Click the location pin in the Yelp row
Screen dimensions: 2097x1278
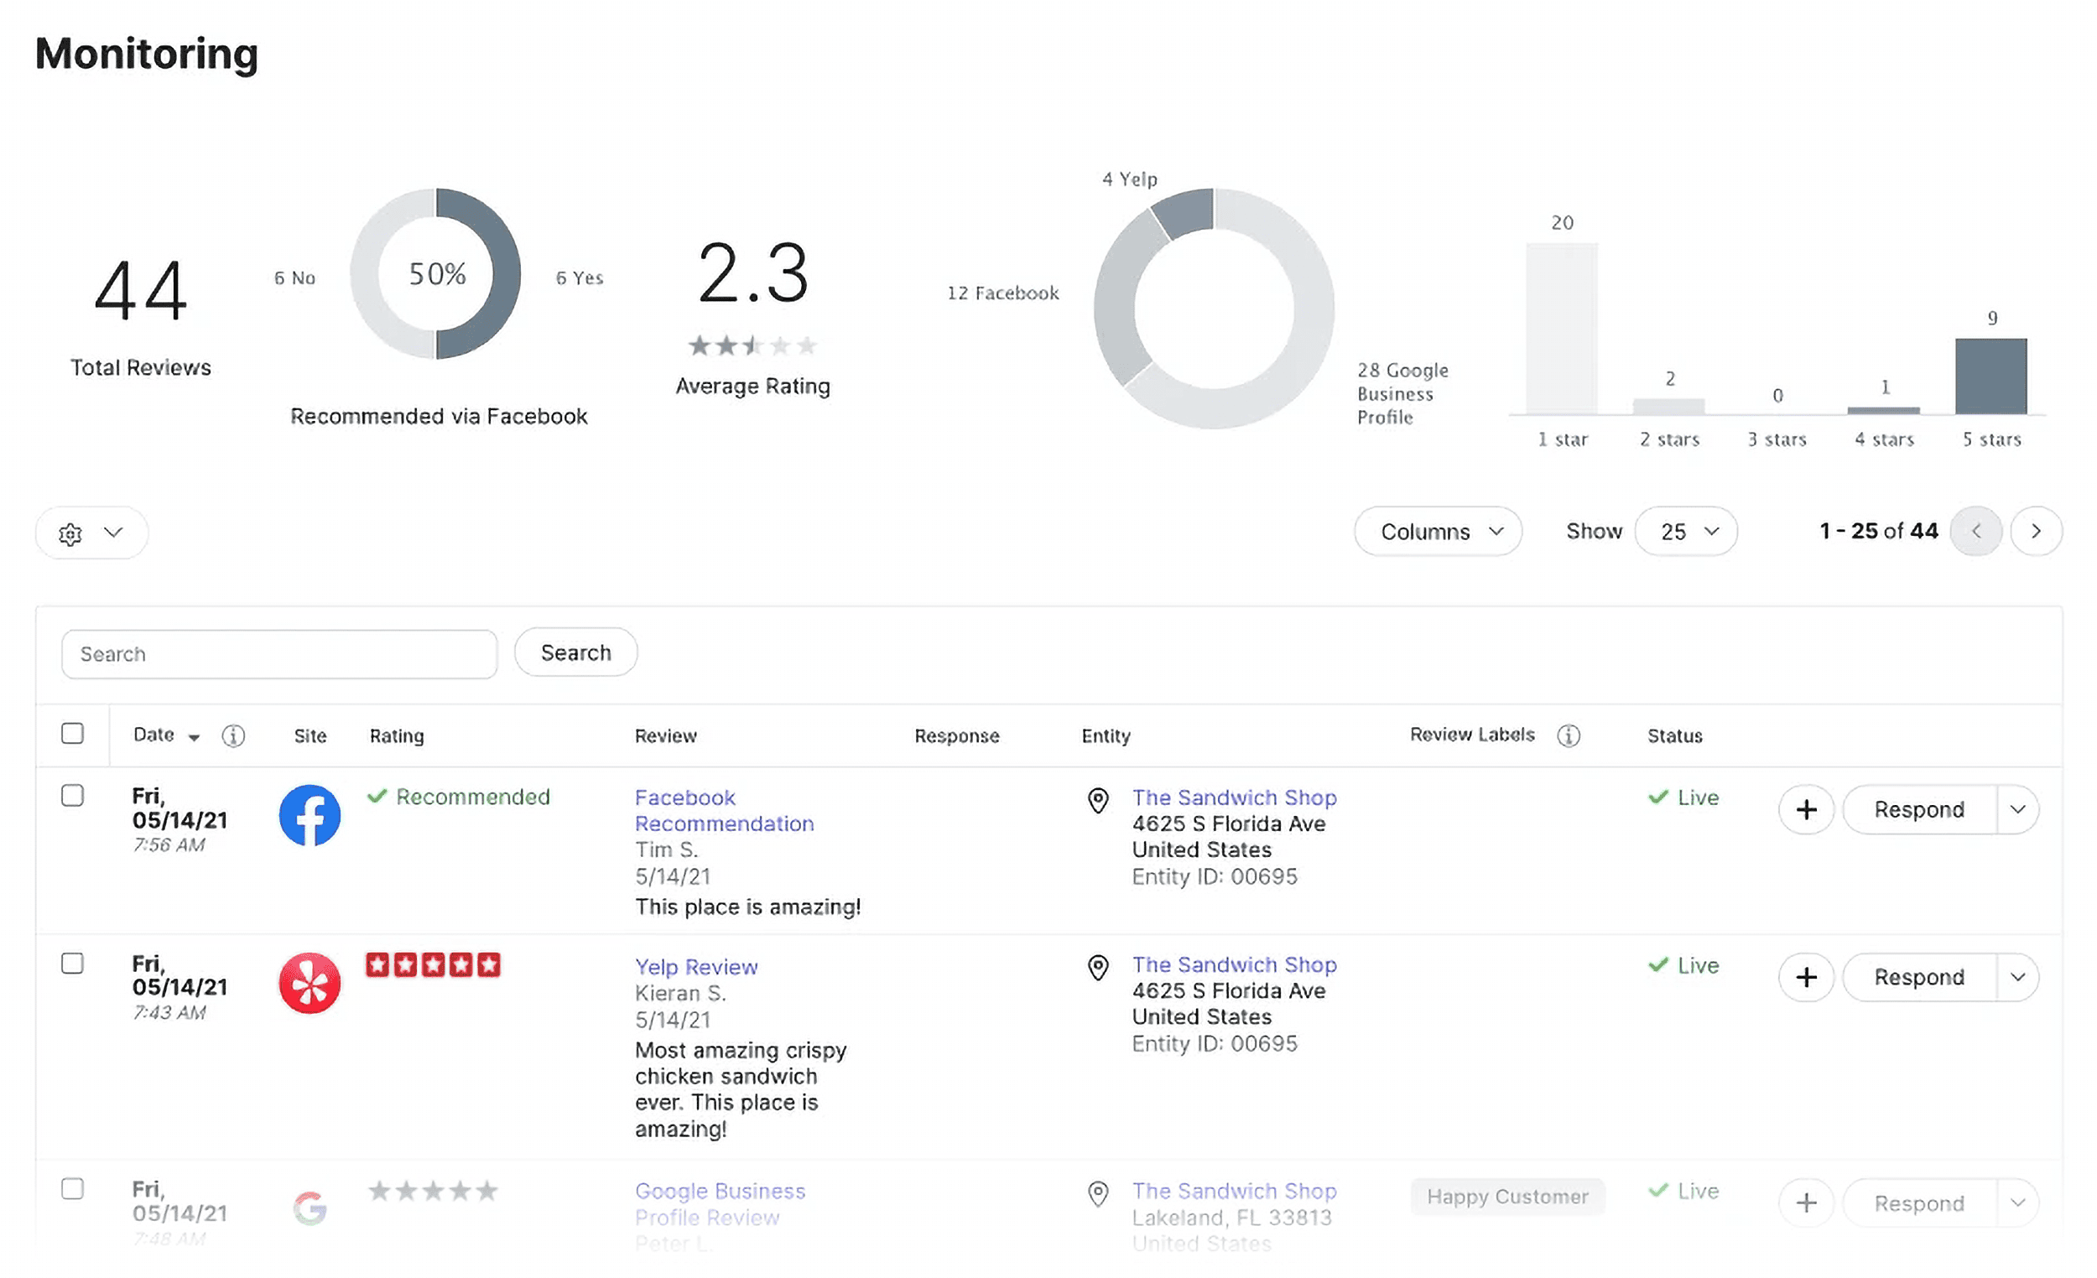pos(1098,968)
